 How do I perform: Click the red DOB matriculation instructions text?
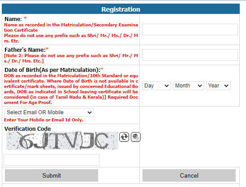click(71, 89)
